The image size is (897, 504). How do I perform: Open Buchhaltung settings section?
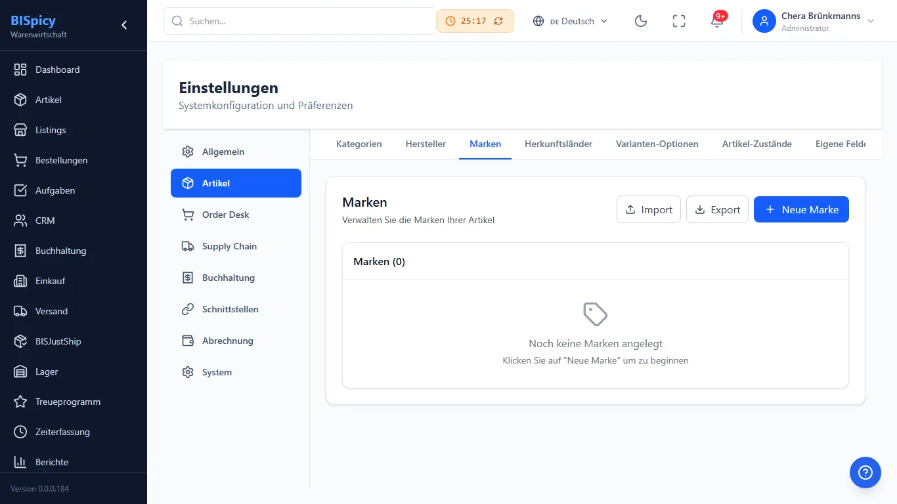[236, 278]
